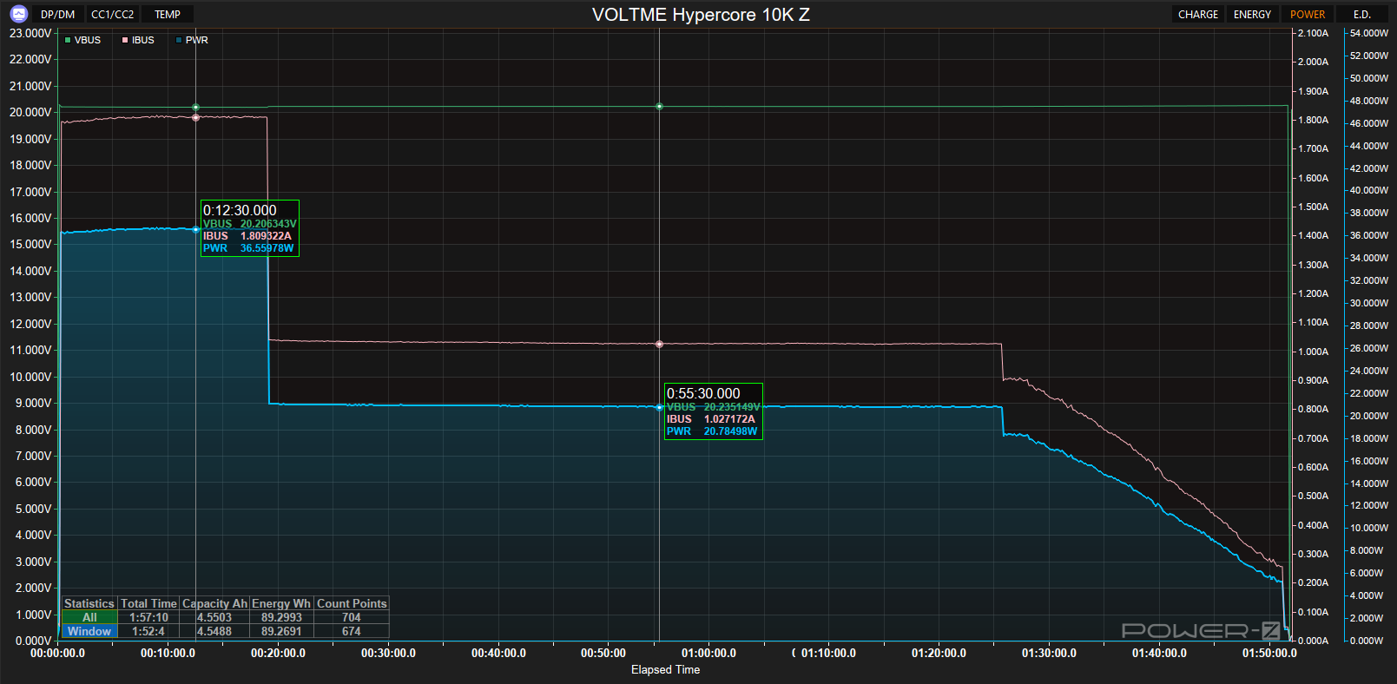
Task: Click the VBUS 20.235149V tooltip value
Action: tap(732, 407)
